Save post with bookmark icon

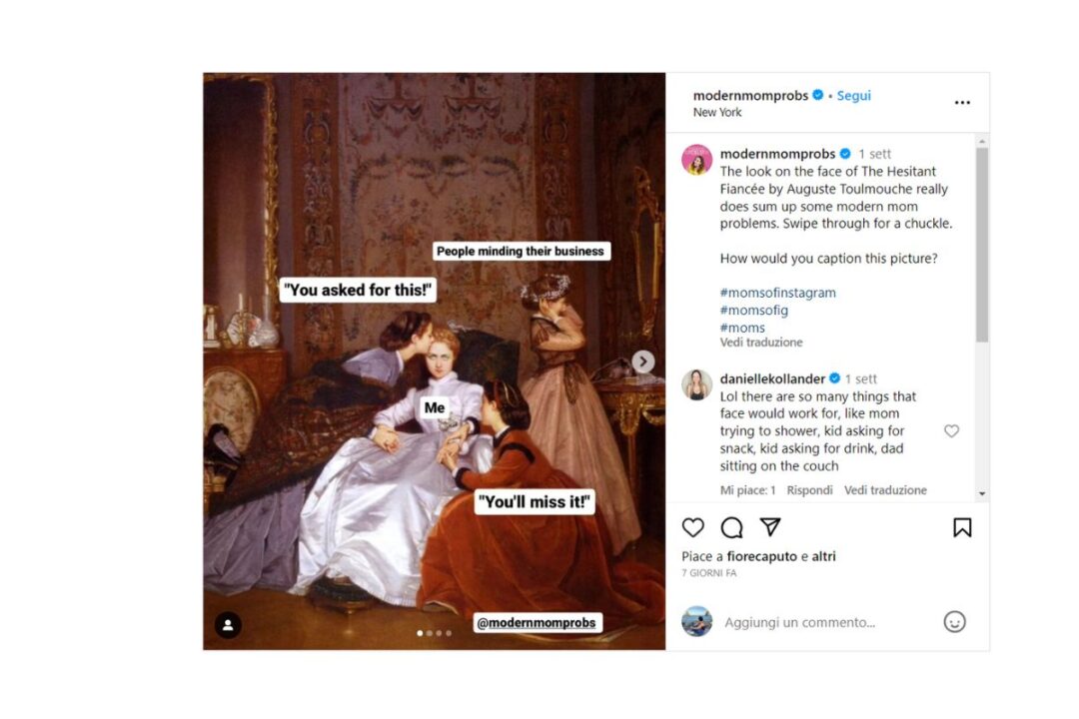coord(962,527)
